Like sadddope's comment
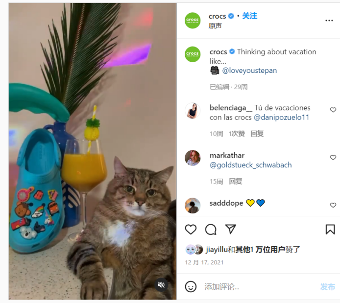The image size is (340, 303). click(333, 205)
